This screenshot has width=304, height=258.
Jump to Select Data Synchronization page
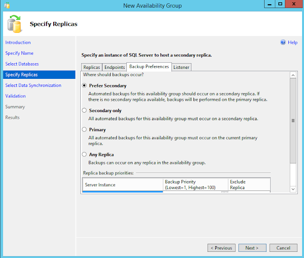tap(33, 86)
